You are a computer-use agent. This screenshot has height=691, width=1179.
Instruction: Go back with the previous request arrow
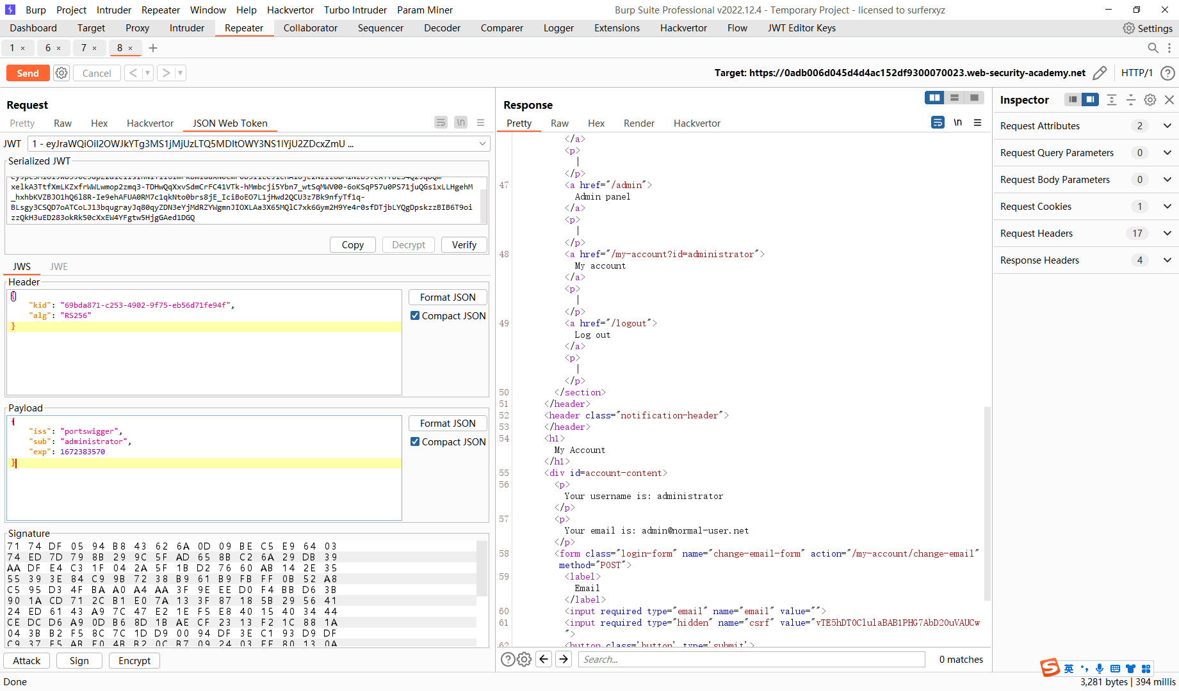pos(133,73)
